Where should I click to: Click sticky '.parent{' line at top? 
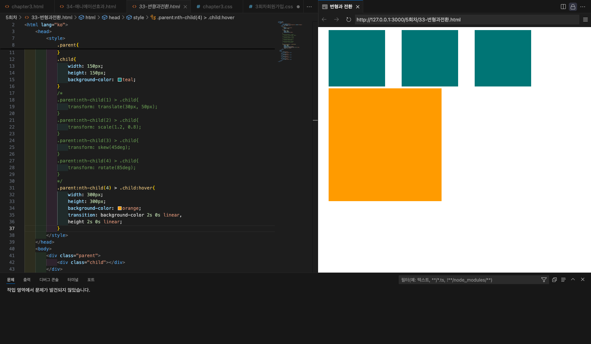click(68, 45)
